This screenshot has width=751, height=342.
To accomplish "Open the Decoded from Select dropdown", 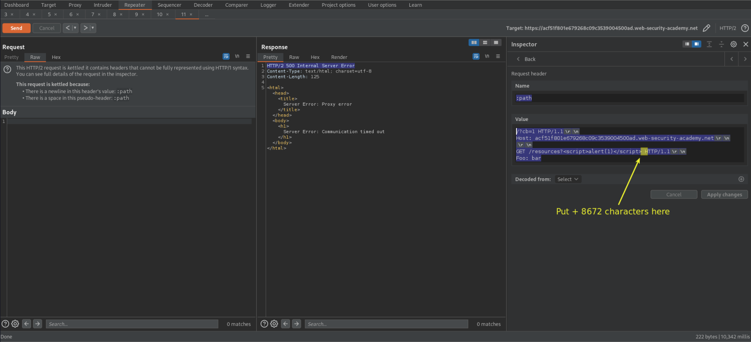I will pos(568,179).
